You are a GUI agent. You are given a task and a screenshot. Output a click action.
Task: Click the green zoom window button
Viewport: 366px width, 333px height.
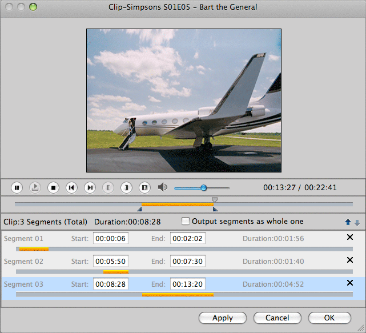point(33,7)
